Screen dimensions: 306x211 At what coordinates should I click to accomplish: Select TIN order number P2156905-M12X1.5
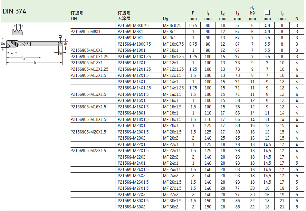[x=88, y=76]
